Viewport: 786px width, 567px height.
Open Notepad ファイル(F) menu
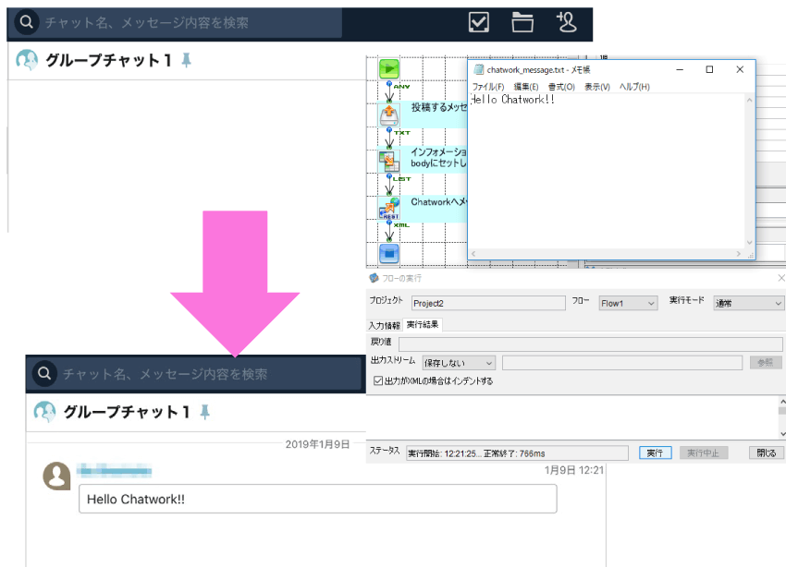pyautogui.click(x=488, y=87)
